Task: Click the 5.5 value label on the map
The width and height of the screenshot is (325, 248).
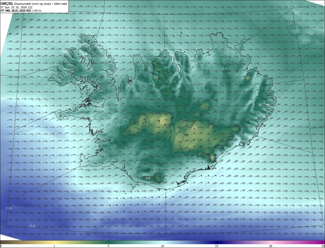Action: point(91,51)
